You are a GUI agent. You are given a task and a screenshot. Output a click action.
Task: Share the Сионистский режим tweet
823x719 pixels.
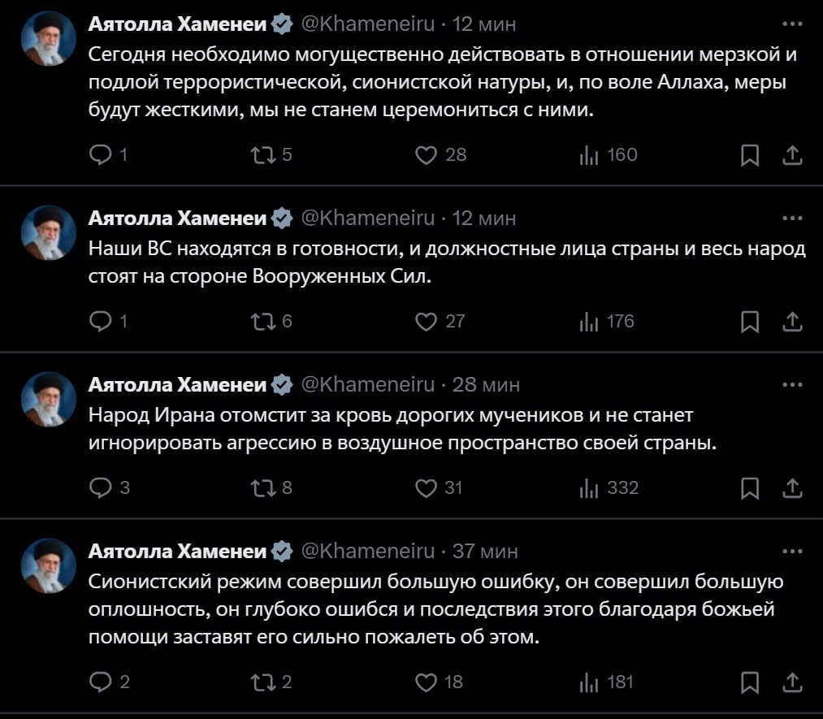(x=792, y=682)
